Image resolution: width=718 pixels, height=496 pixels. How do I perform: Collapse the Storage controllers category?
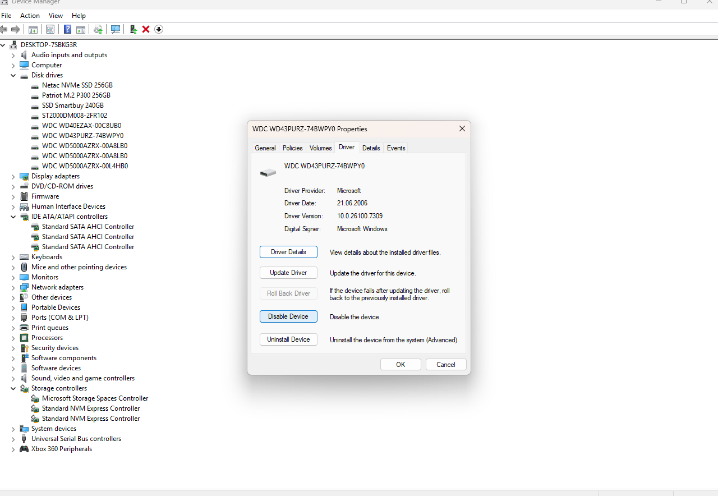coord(13,388)
